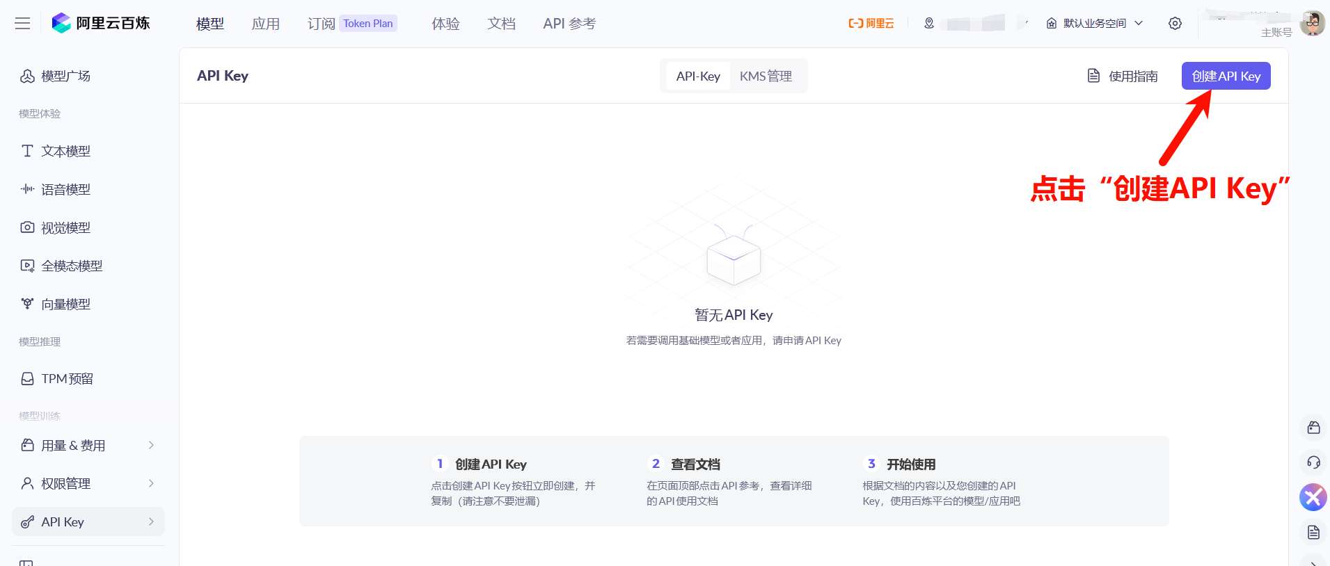Expand the 用量 & 费用 chevron

(x=151, y=445)
